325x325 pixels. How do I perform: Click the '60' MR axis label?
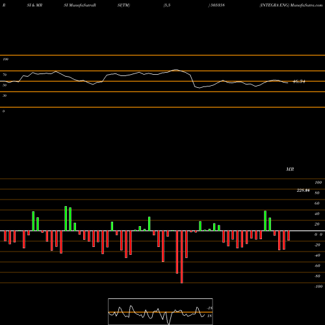[317, 203]
